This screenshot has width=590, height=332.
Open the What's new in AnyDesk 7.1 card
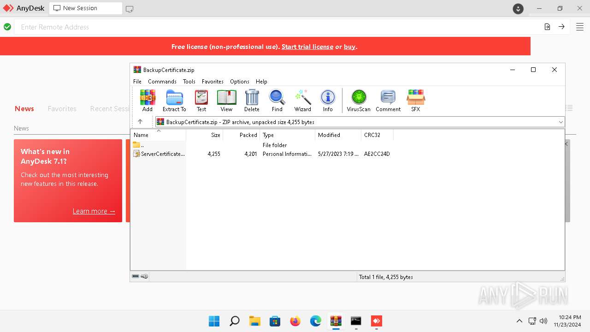click(68, 181)
